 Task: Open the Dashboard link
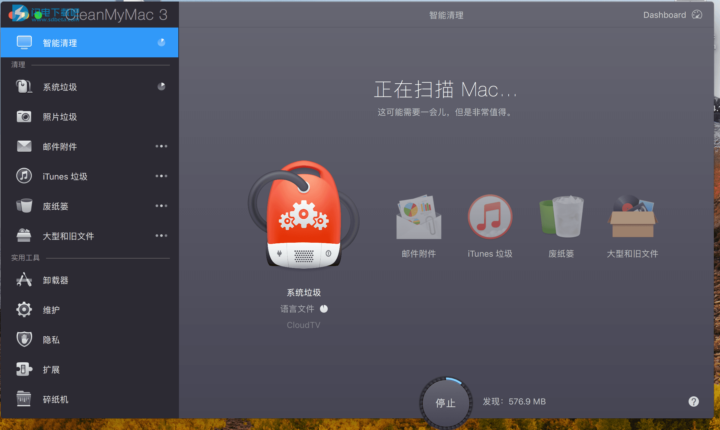click(665, 15)
